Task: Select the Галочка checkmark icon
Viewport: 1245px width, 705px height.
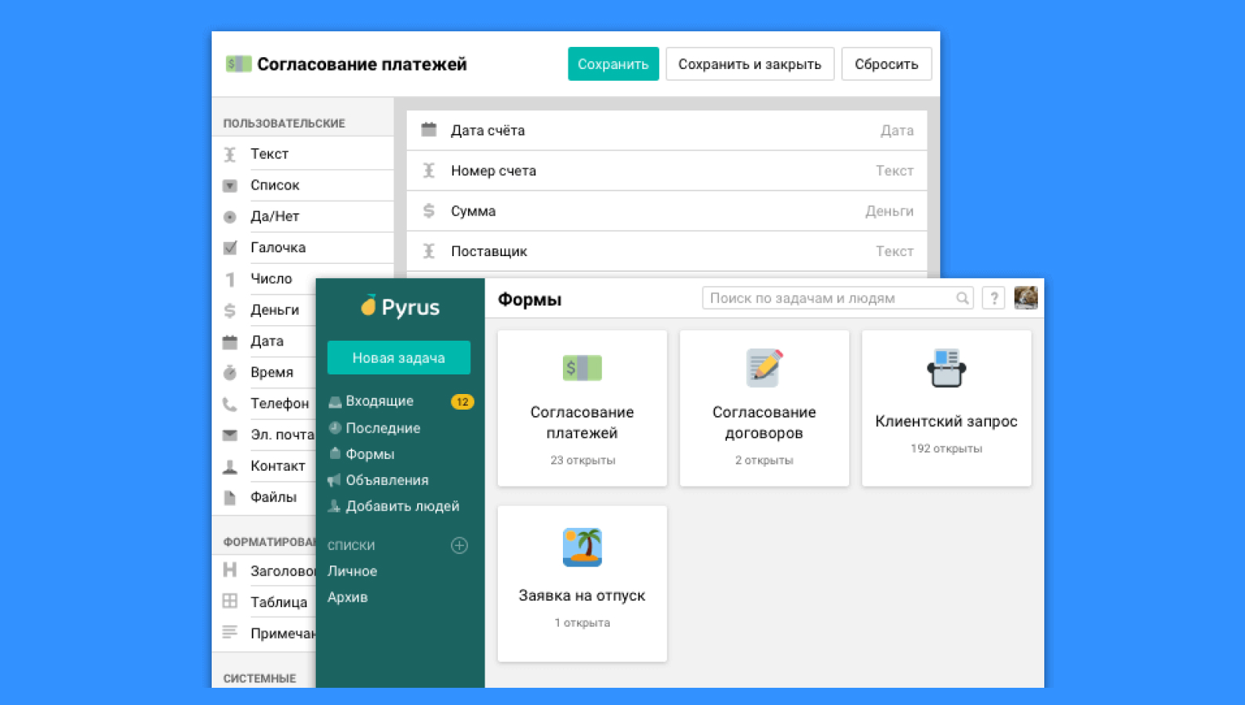Action: (x=230, y=248)
